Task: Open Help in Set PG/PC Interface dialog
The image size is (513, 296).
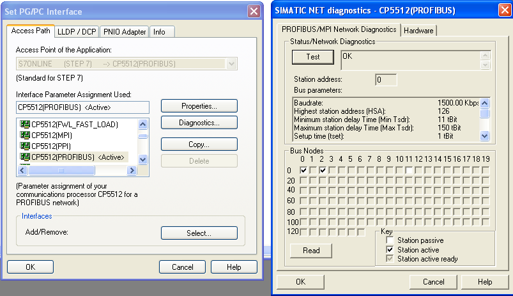Action: pyautogui.click(x=234, y=267)
